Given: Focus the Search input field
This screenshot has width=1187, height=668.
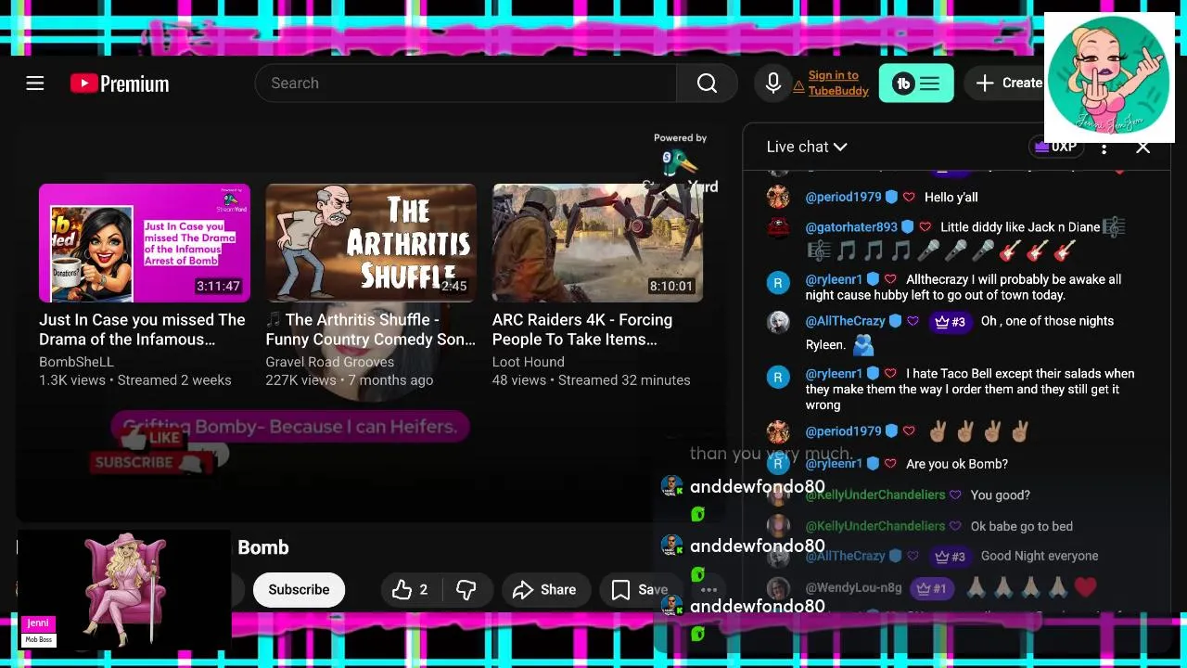Looking at the screenshot, I should click(x=466, y=83).
